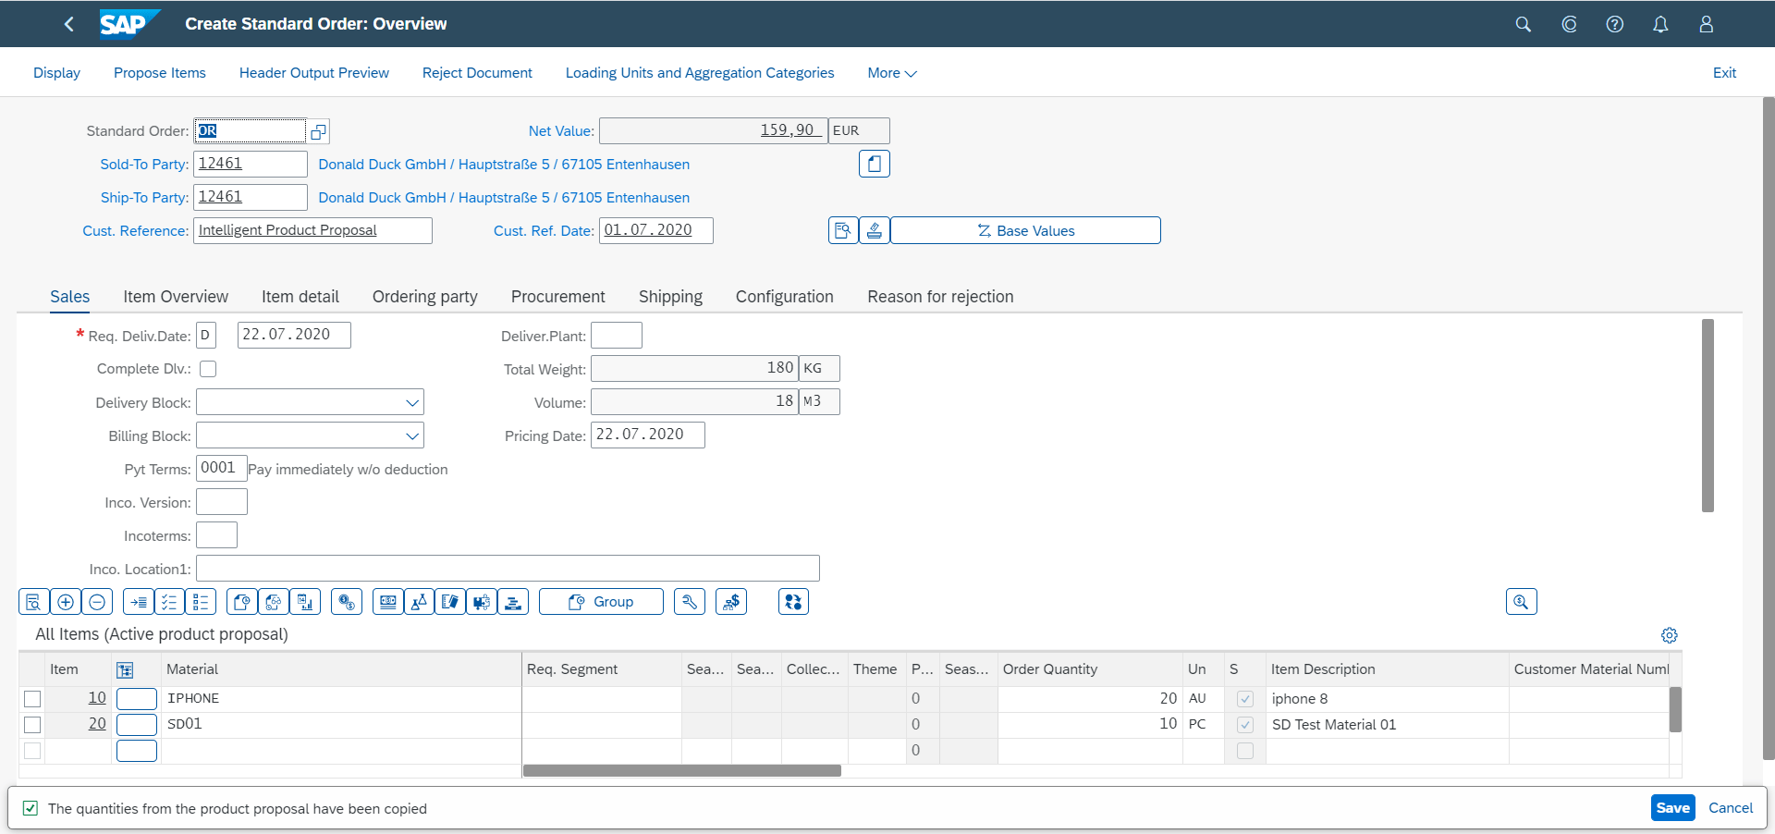Open item details search icon in toolbar

pyautogui.click(x=33, y=601)
